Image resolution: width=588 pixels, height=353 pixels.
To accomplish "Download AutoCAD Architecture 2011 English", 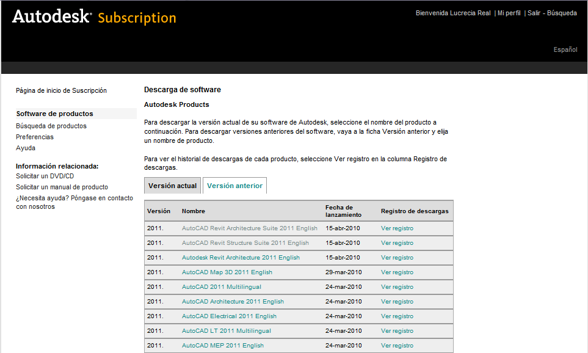I will tap(233, 301).
